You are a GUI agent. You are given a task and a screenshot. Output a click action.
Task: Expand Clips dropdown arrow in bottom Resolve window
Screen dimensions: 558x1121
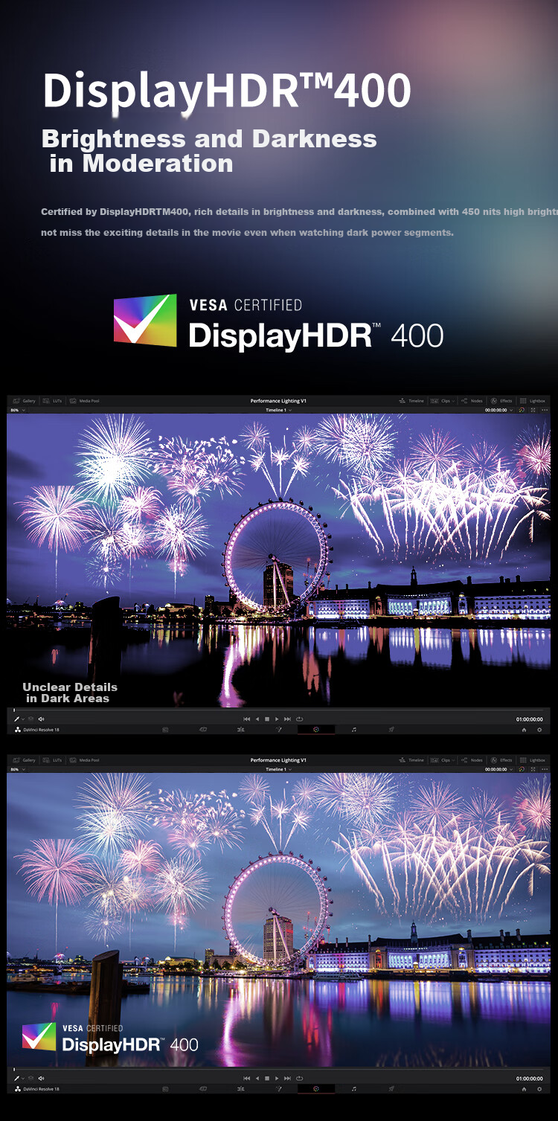[x=453, y=760]
